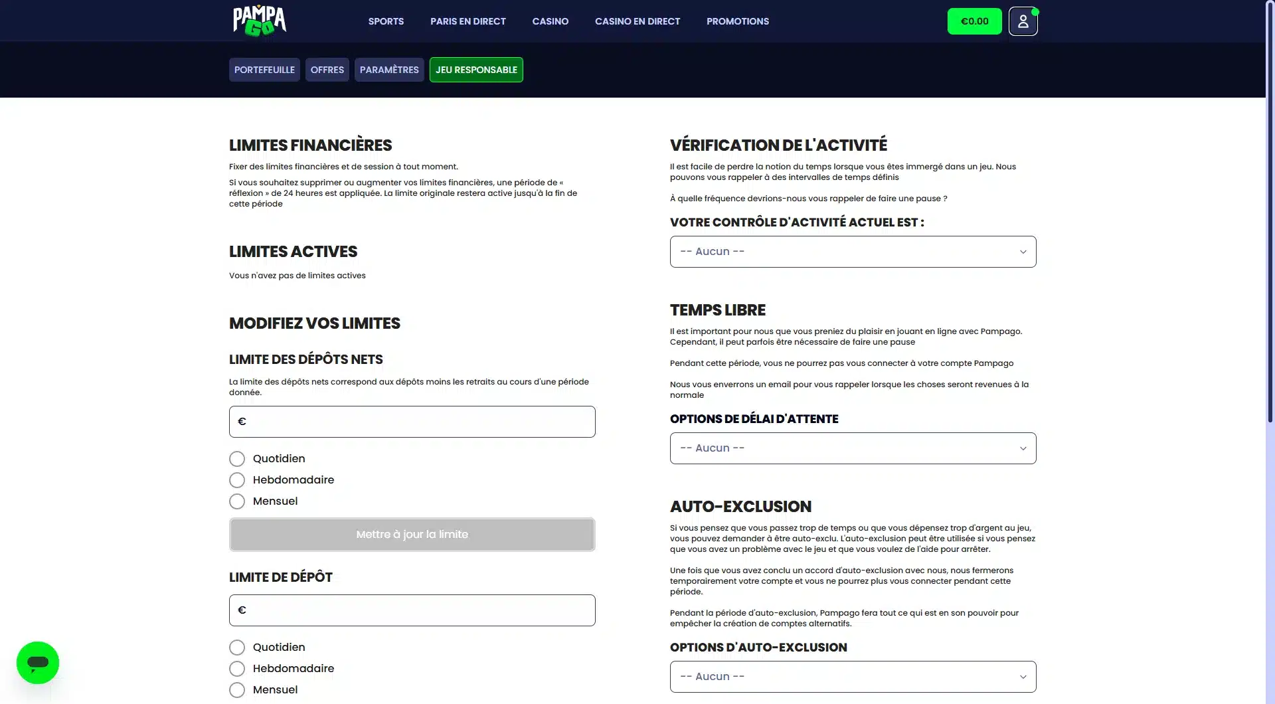Choose Hebdomadaire under Limite de dépôt

(x=237, y=669)
